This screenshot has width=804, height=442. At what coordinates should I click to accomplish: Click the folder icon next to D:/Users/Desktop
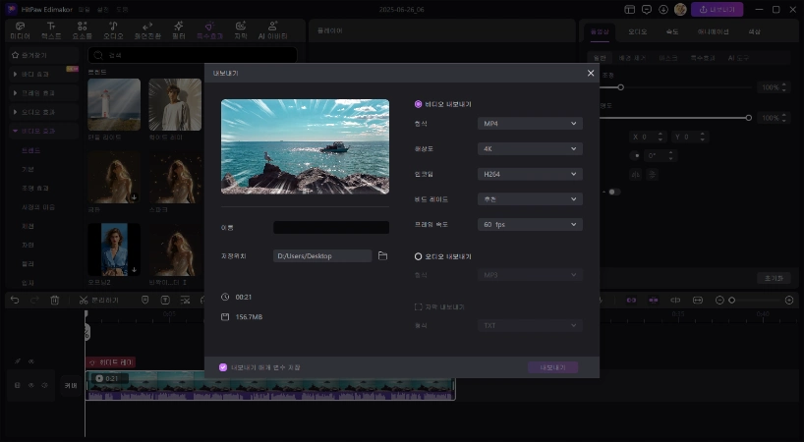[382, 255]
